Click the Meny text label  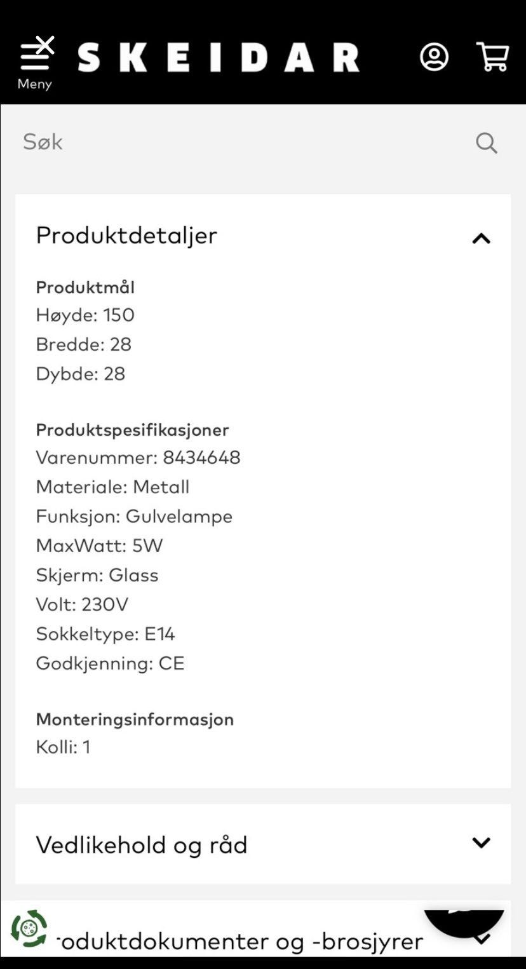34,84
